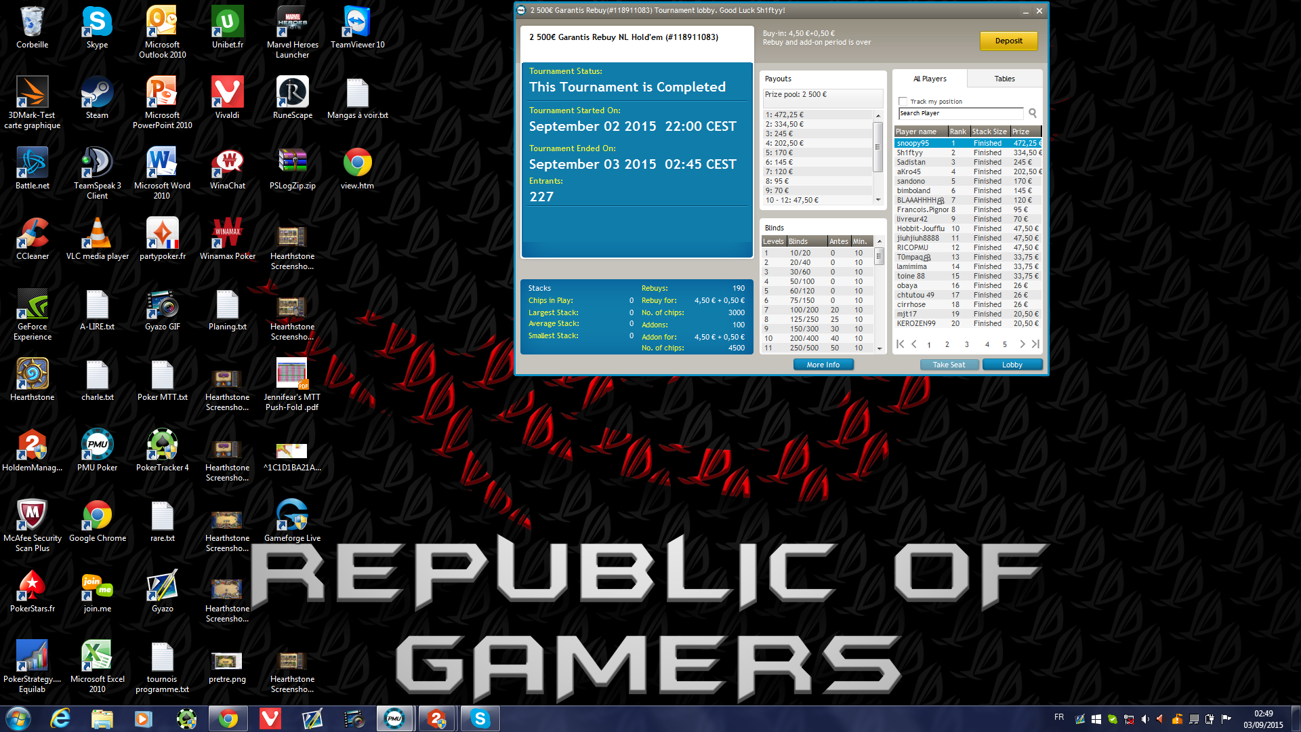Click the More Info button
The width and height of the screenshot is (1301, 732).
tap(823, 365)
